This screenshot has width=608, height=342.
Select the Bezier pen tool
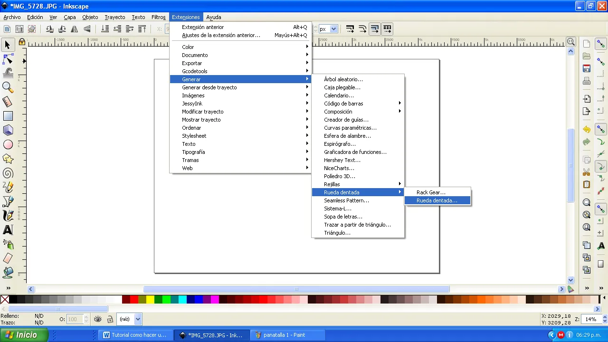pyautogui.click(x=8, y=201)
